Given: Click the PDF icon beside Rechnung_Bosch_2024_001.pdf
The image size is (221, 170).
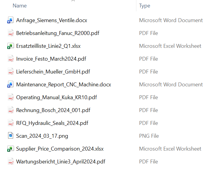Looking at the screenshot, I should tap(10, 110).
